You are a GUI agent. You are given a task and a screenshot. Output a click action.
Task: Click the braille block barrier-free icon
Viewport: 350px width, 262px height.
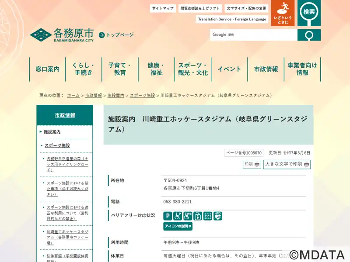pos(208,216)
